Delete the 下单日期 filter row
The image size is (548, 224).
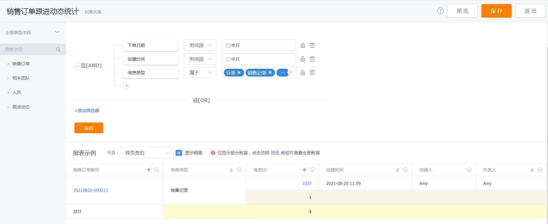[x=312, y=45]
